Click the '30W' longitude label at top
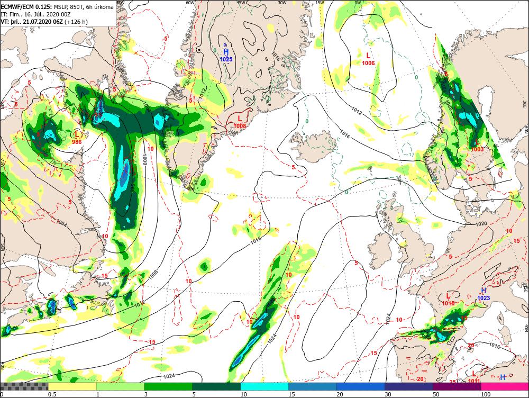 [x=282, y=2]
